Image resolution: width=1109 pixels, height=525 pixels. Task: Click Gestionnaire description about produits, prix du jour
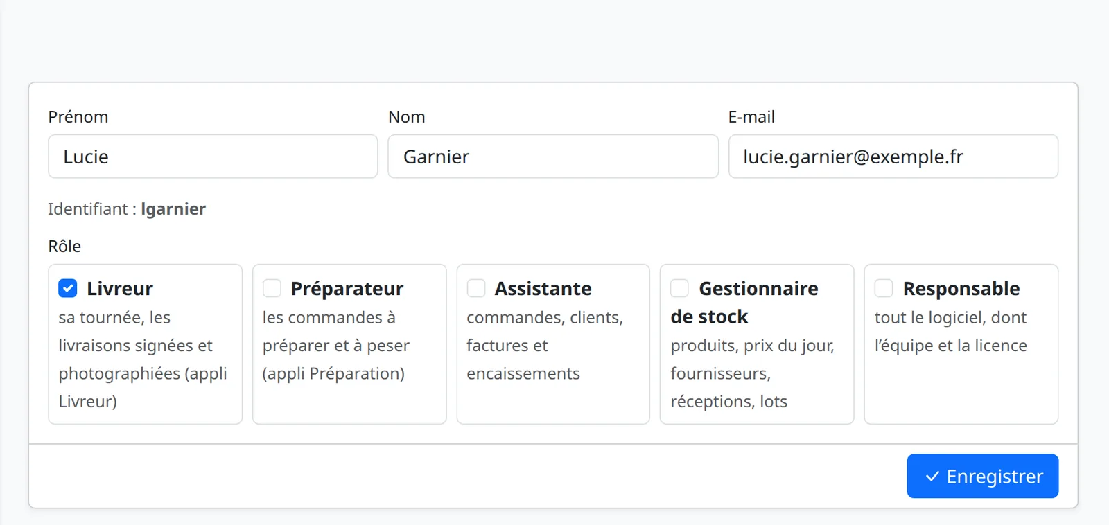[753, 373]
